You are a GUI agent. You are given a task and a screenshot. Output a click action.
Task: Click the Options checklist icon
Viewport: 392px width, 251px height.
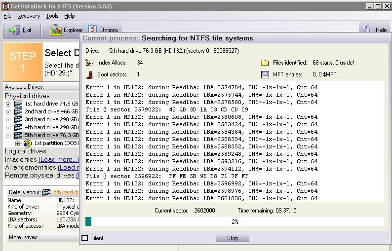[92, 29]
